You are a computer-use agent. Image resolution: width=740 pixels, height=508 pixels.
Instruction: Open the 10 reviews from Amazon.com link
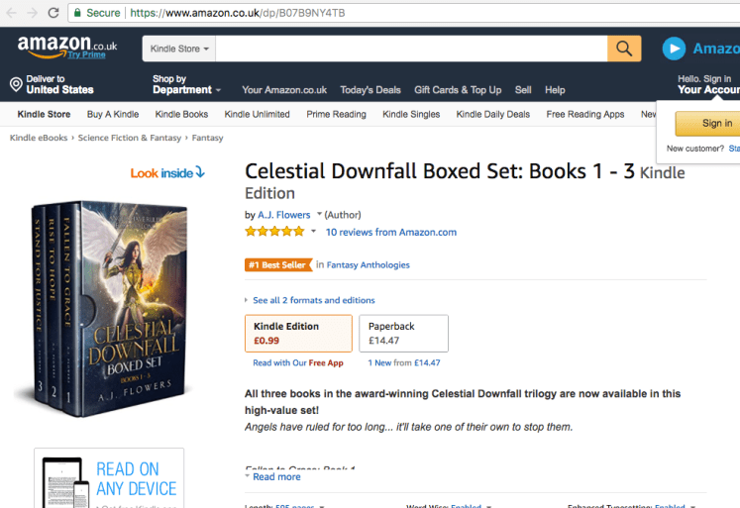point(391,233)
